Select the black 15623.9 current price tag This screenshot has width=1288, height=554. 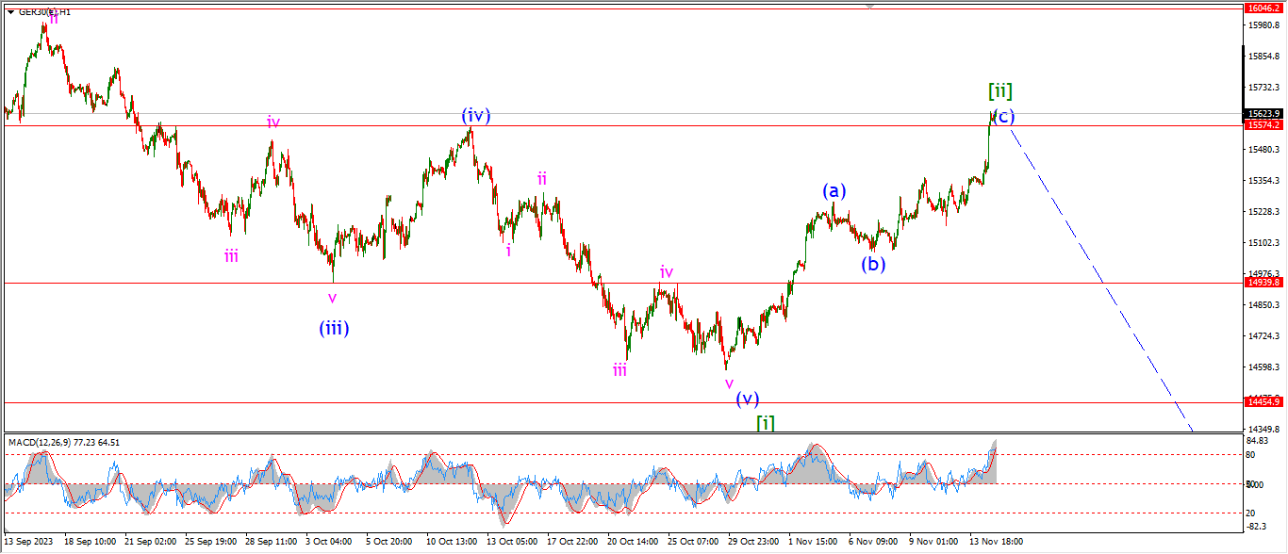[x=1263, y=113]
